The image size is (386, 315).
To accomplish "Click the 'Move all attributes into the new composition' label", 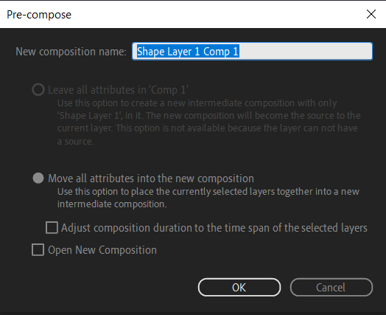I will click(151, 179).
